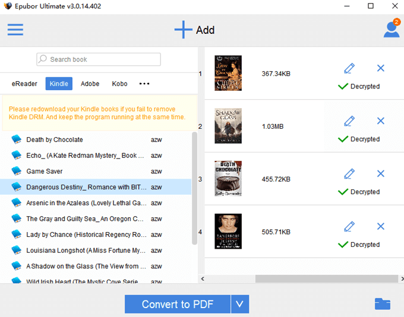The width and height of the screenshot is (404, 317).
Task: Click the '1.03MB' size value
Action: 273,126
